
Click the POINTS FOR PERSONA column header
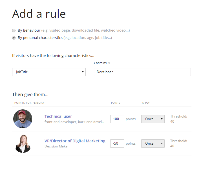[x=29, y=103]
